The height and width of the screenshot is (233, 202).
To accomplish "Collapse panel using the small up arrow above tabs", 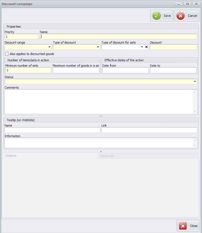I will [101, 152].
